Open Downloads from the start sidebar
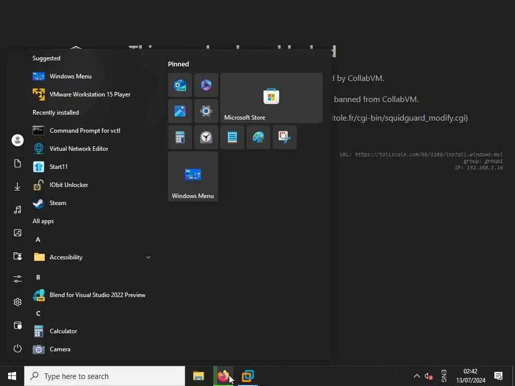This screenshot has height=386, width=515. click(x=18, y=186)
